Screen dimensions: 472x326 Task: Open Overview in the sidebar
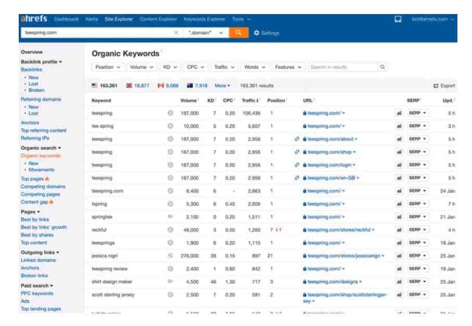(x=32, y=52)
